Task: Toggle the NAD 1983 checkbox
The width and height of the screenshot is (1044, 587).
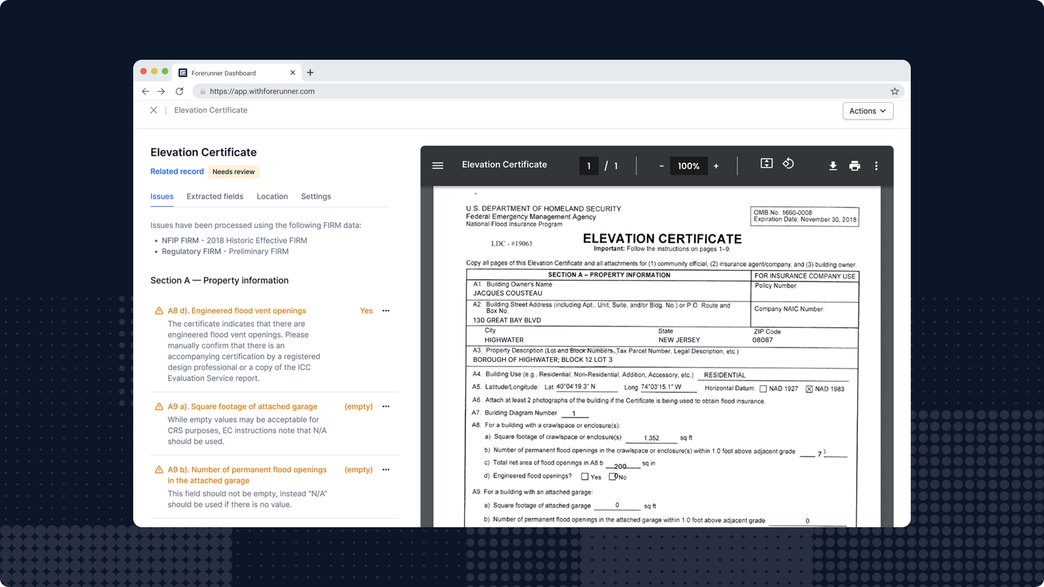Action: coord(809,389)
